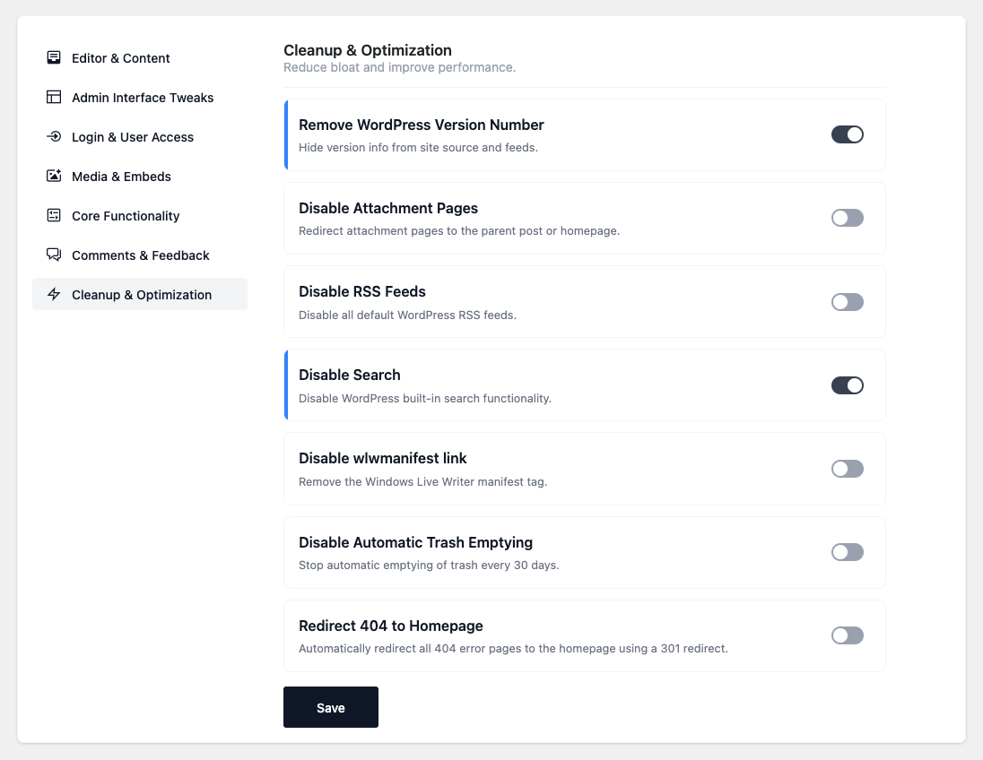983x760 pixels.
Task: Select the Disable Search option title
Action: [349, 375]
